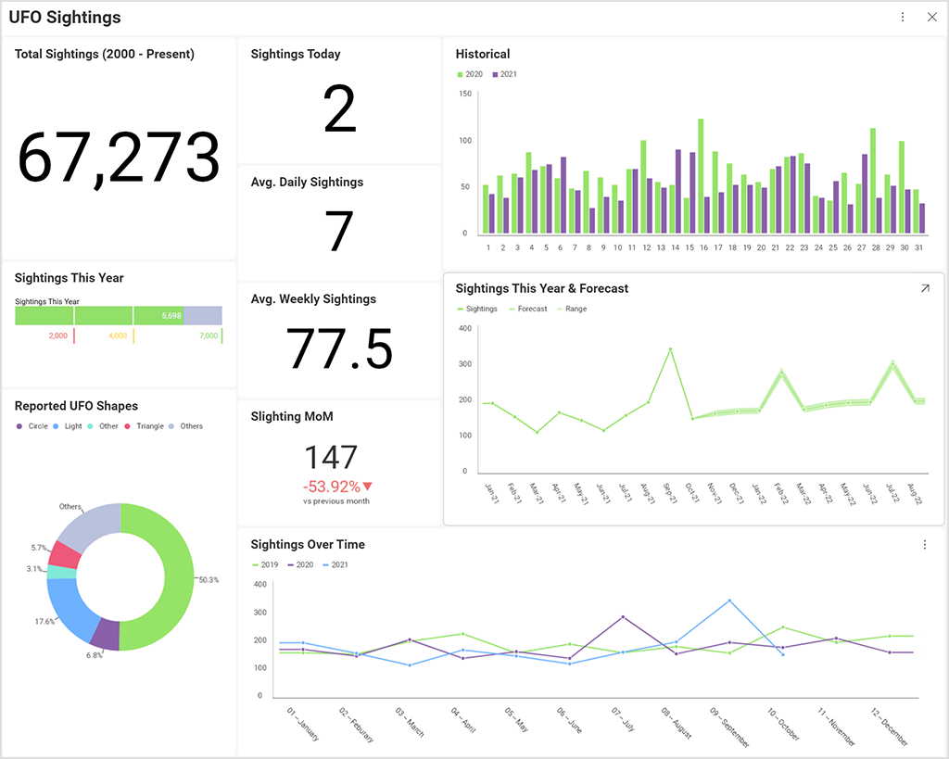Click the red down-triangle in Slighting MoM
Image resolution: width=949 pixels, height=759 pixels.
368,487
